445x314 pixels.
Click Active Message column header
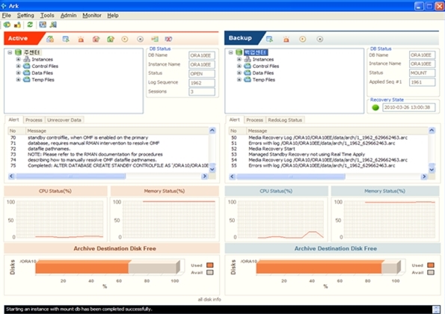click(x=117, y=131)
